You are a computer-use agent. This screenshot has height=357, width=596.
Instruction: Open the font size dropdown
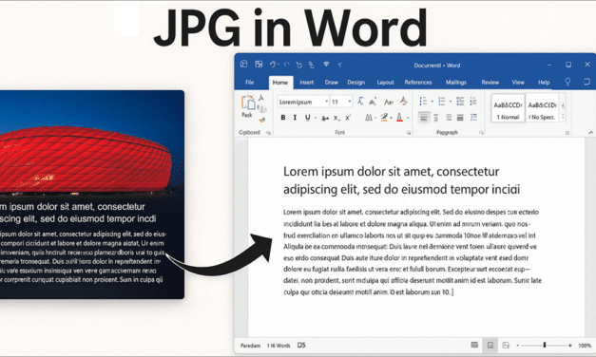click(349, 102)
